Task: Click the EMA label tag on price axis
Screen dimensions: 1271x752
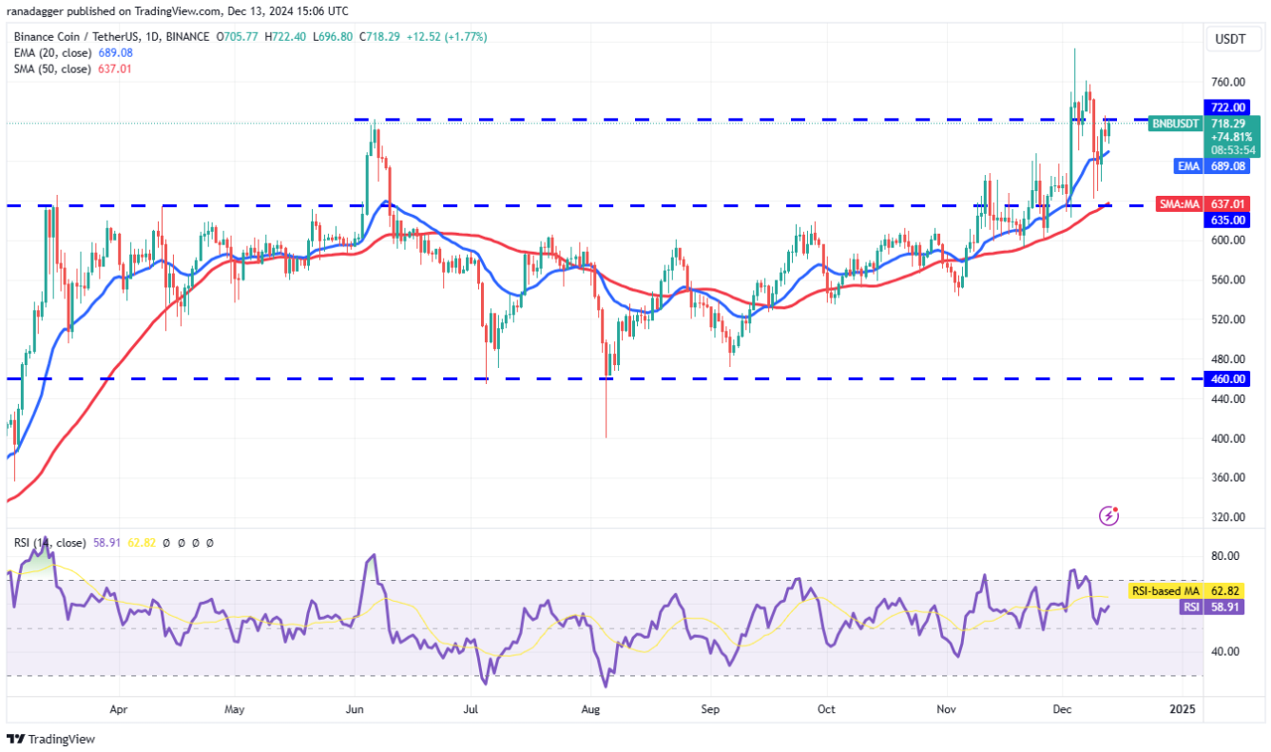Action: [x=1190, y=166]
